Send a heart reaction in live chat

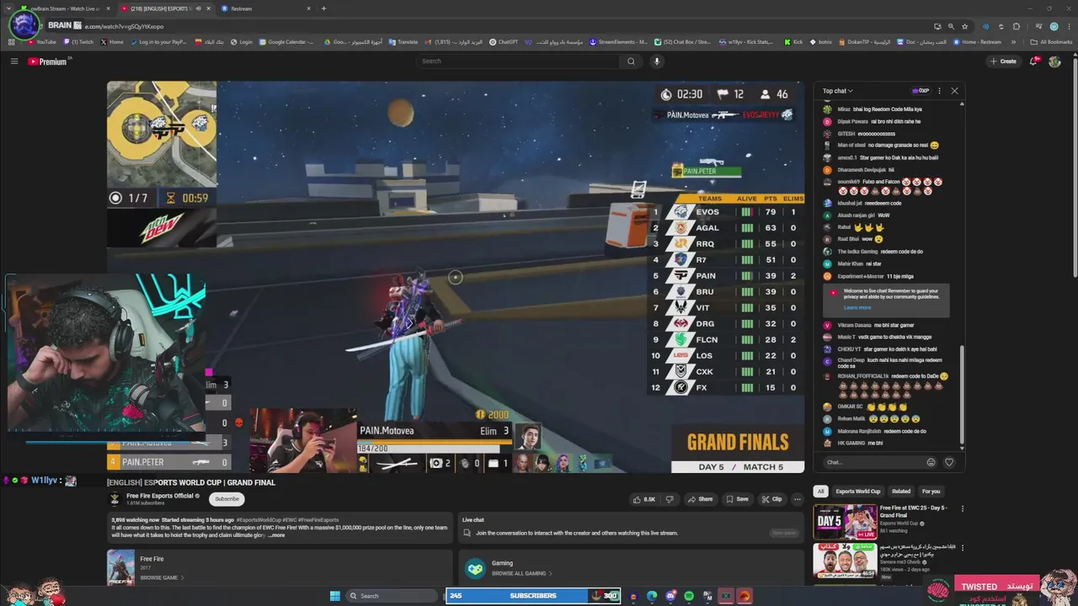tap(949, 462)
